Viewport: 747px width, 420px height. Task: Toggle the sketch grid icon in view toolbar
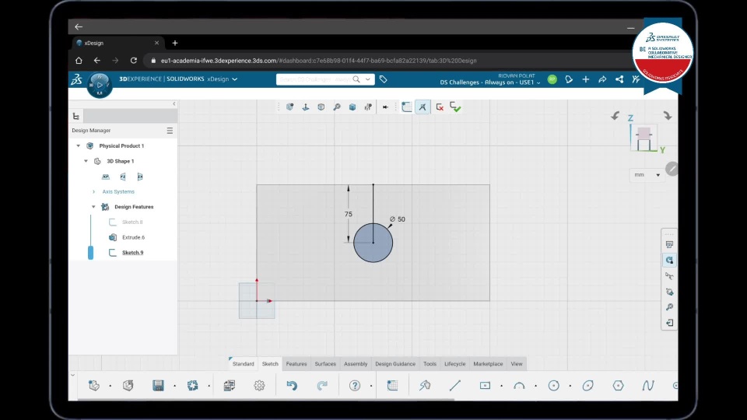pos(406,107)
